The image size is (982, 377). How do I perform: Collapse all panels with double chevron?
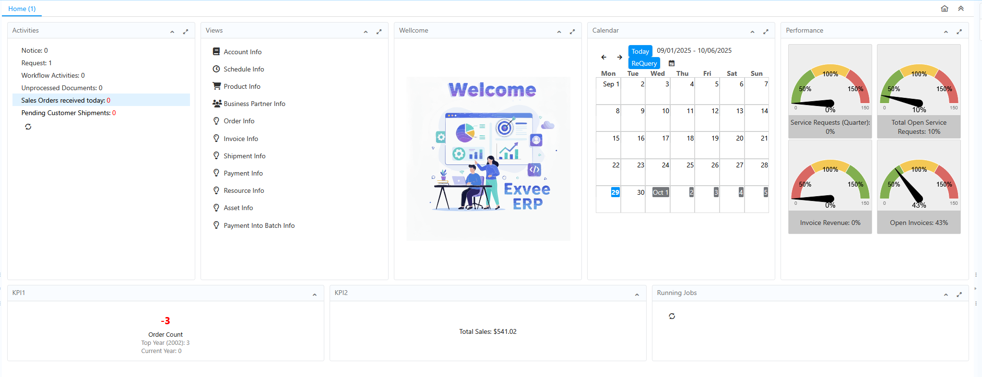point(961,9)
